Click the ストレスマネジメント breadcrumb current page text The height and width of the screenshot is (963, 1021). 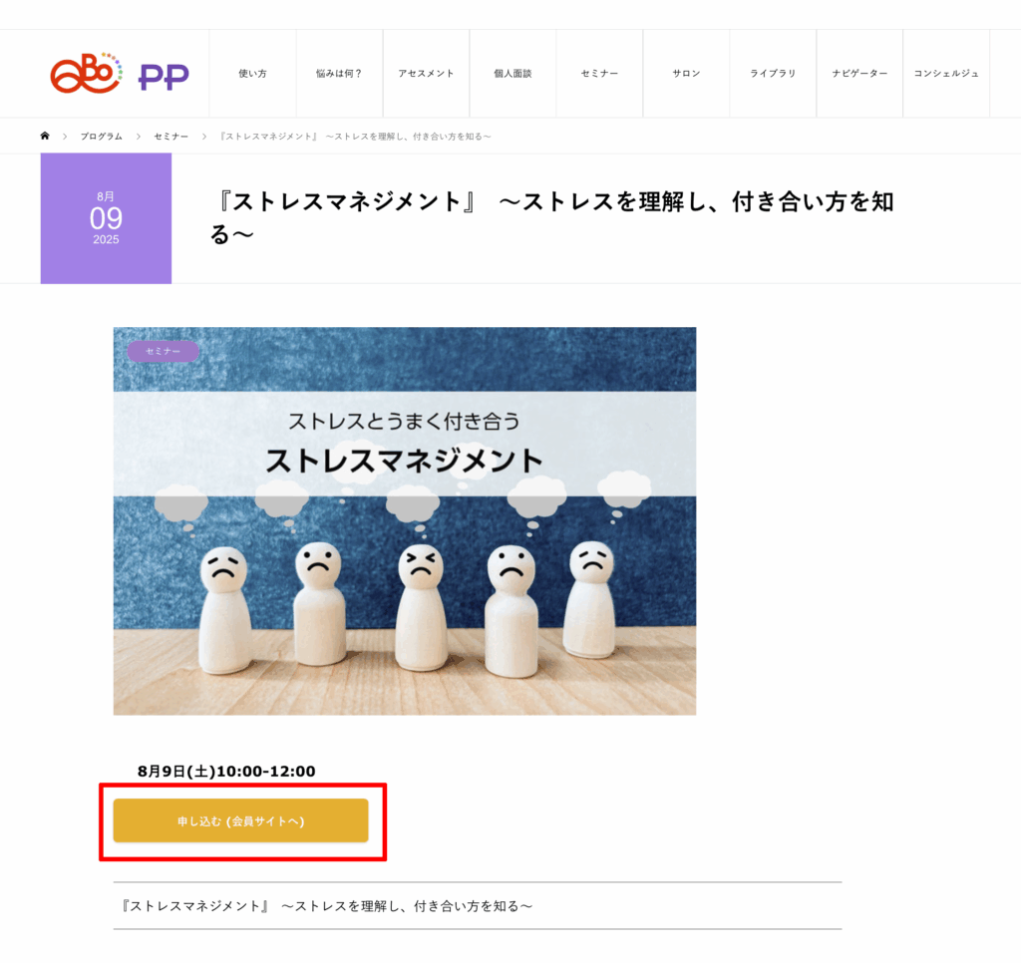[355, 137]
